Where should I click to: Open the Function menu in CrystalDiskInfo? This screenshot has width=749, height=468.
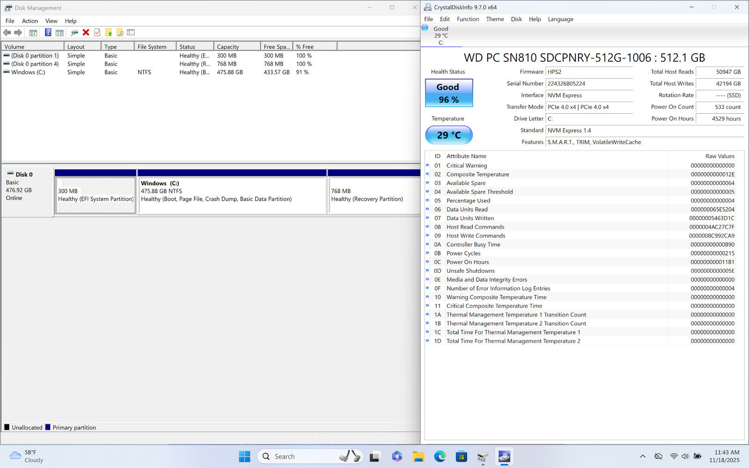tap(468, 19)
